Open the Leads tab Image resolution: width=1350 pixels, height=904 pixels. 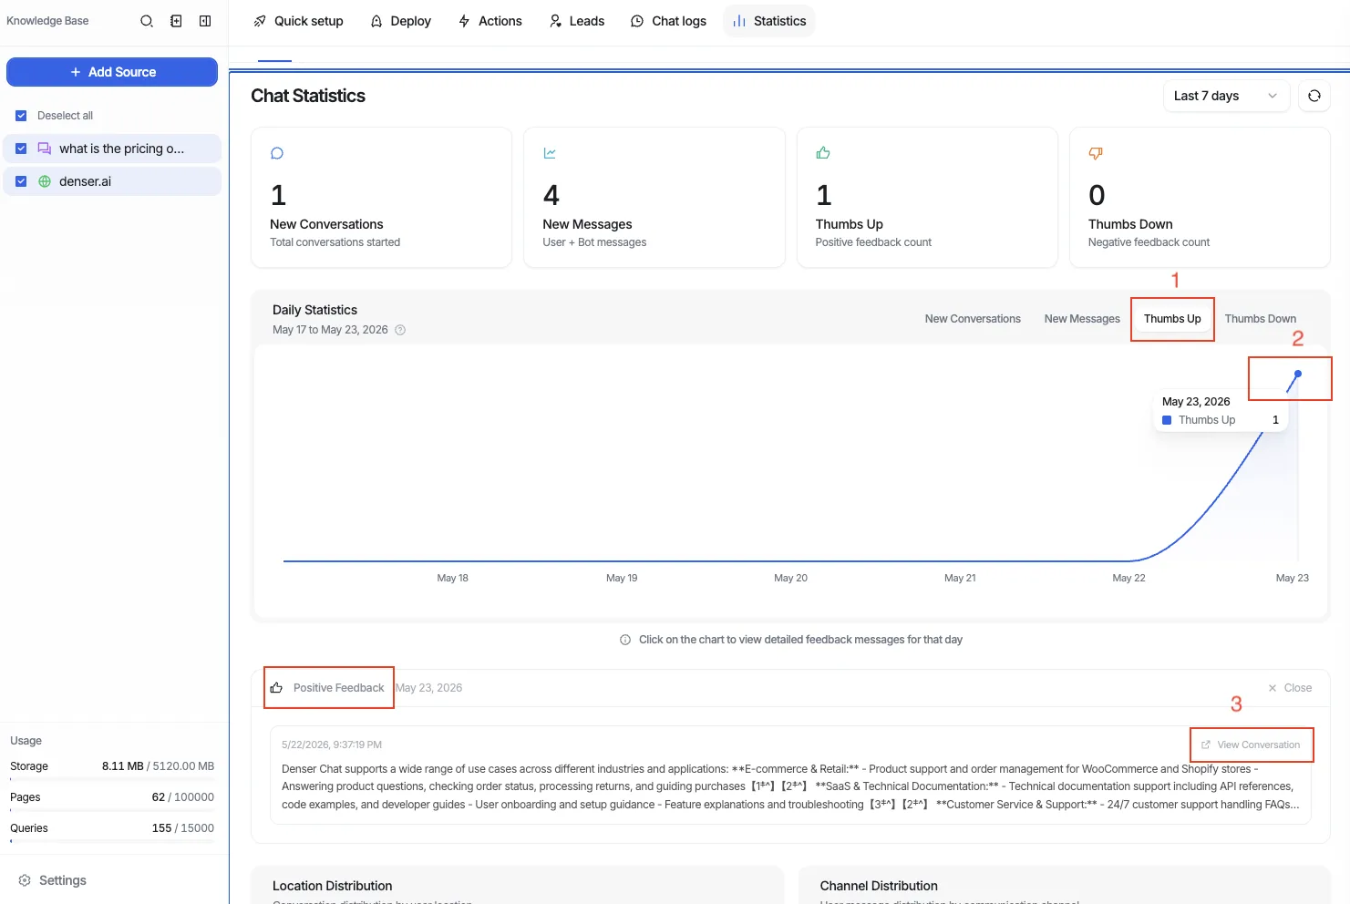click(x=577, y=21)
